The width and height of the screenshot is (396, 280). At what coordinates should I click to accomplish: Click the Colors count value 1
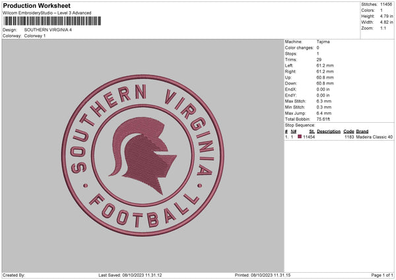click(381, 11)
